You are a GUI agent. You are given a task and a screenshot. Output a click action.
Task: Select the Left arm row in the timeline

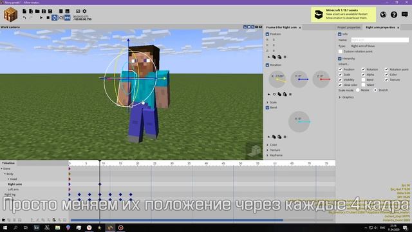(34, 189)
